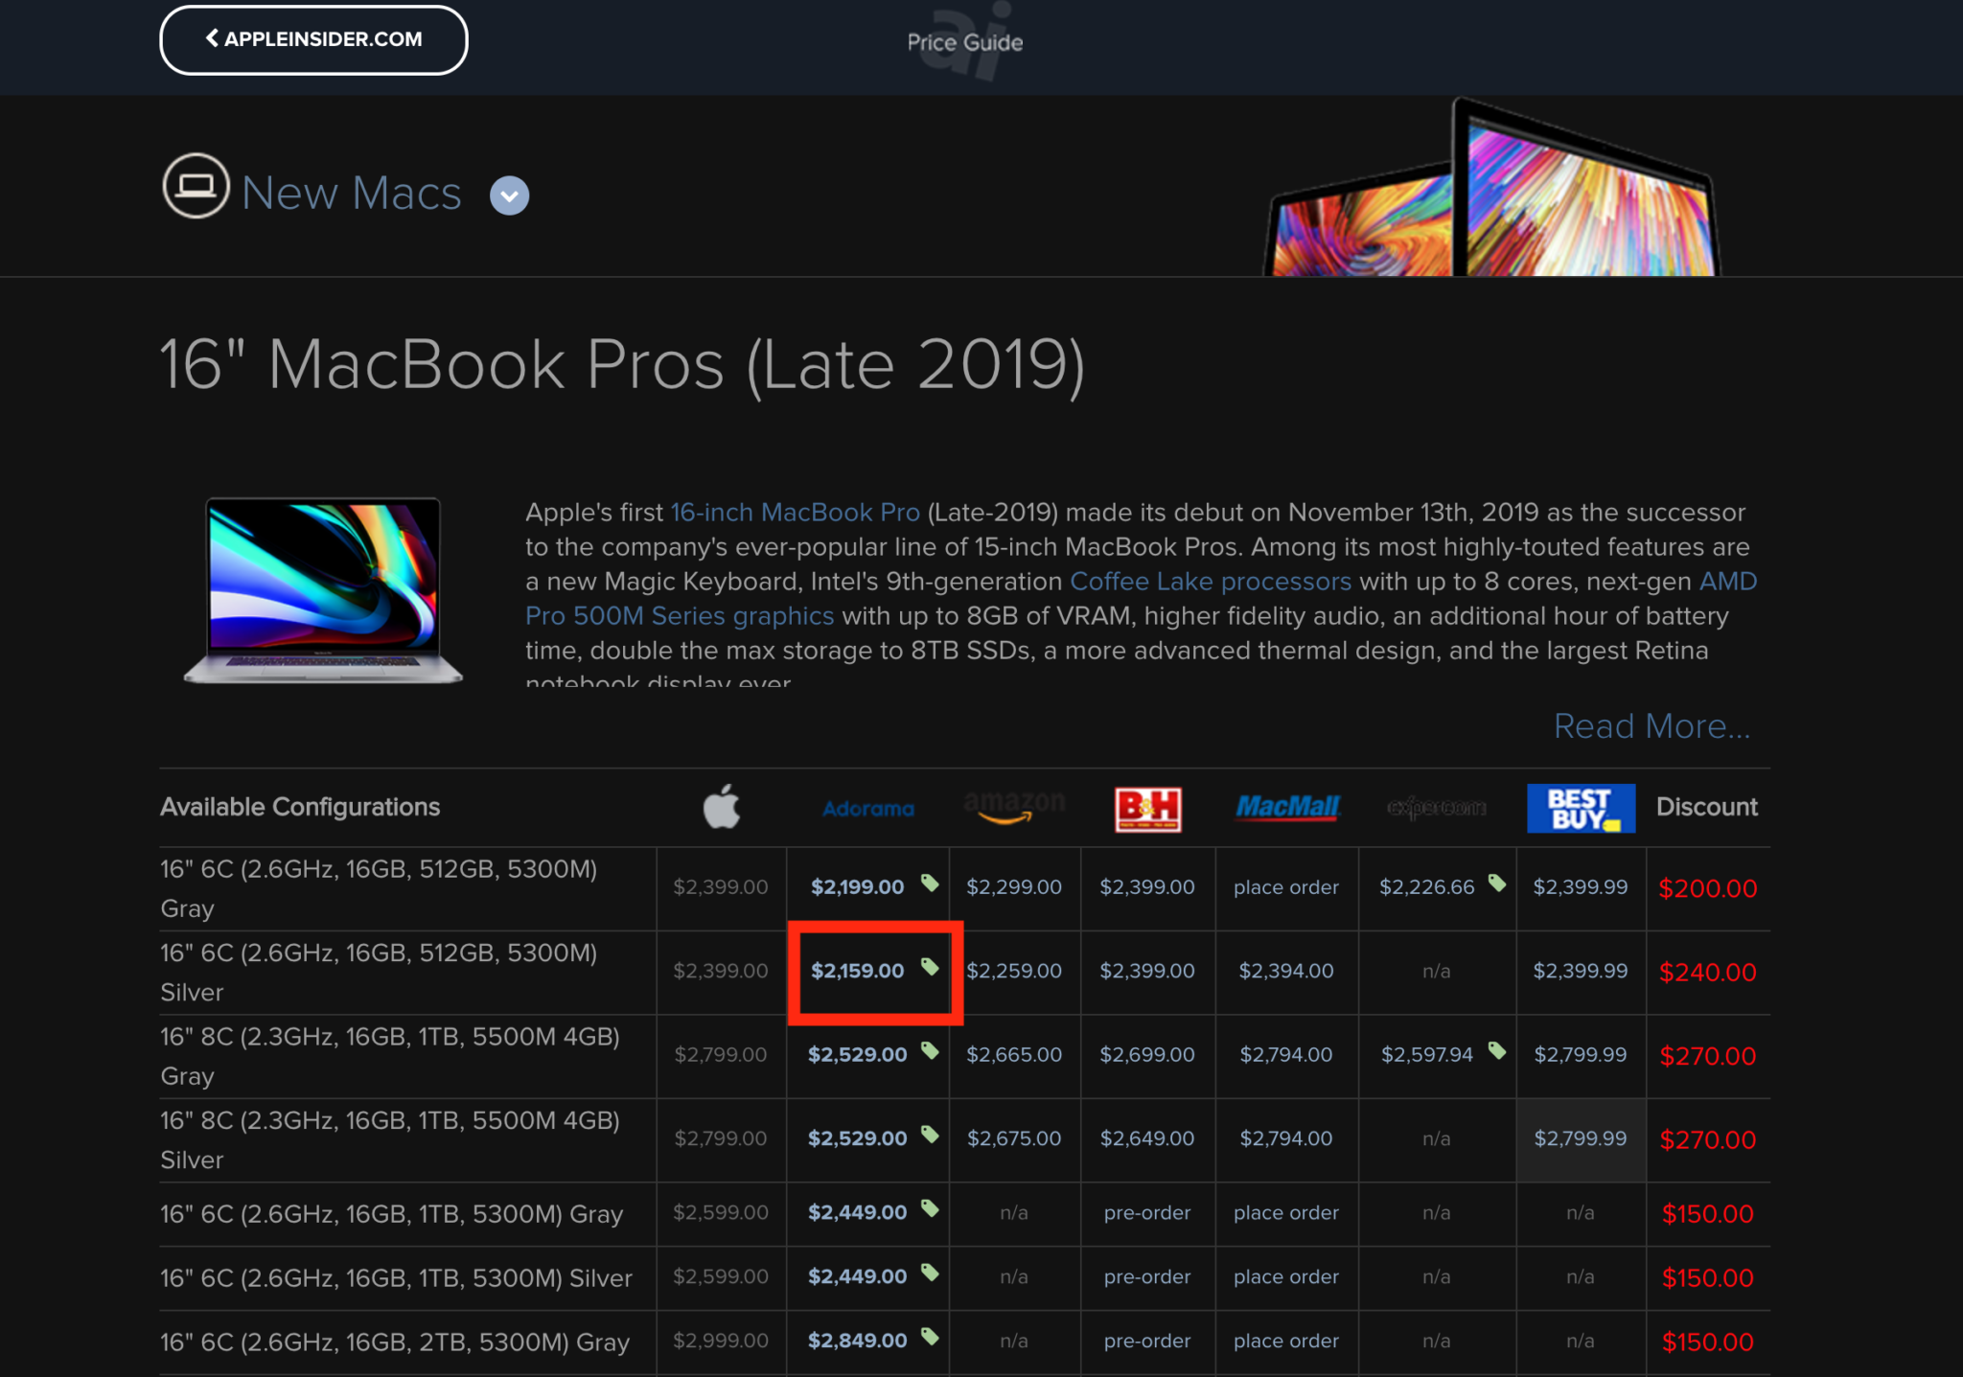Open the B&H retailer logo

[x=1147, y=809]
